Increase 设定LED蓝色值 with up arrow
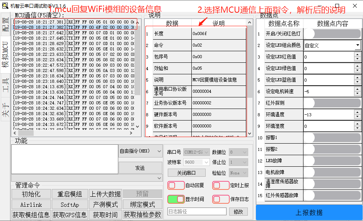The height and width of the screenshot is (221, 363). pos(358,78)
